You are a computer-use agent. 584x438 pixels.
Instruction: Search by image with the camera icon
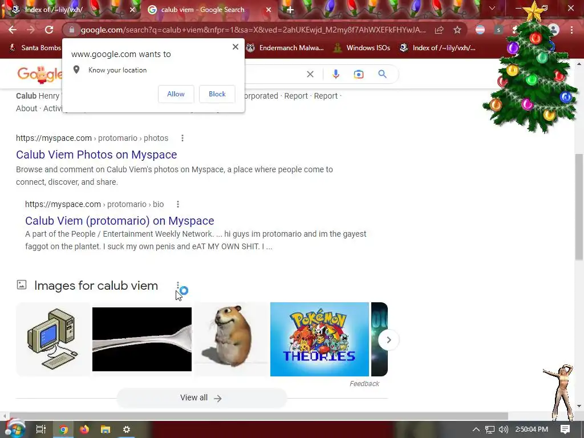point(359,74)
